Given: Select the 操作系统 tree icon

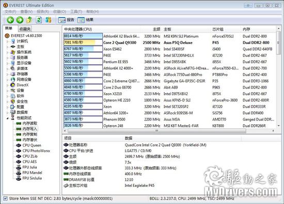Looking at the screenshot, I should [13, 52].
